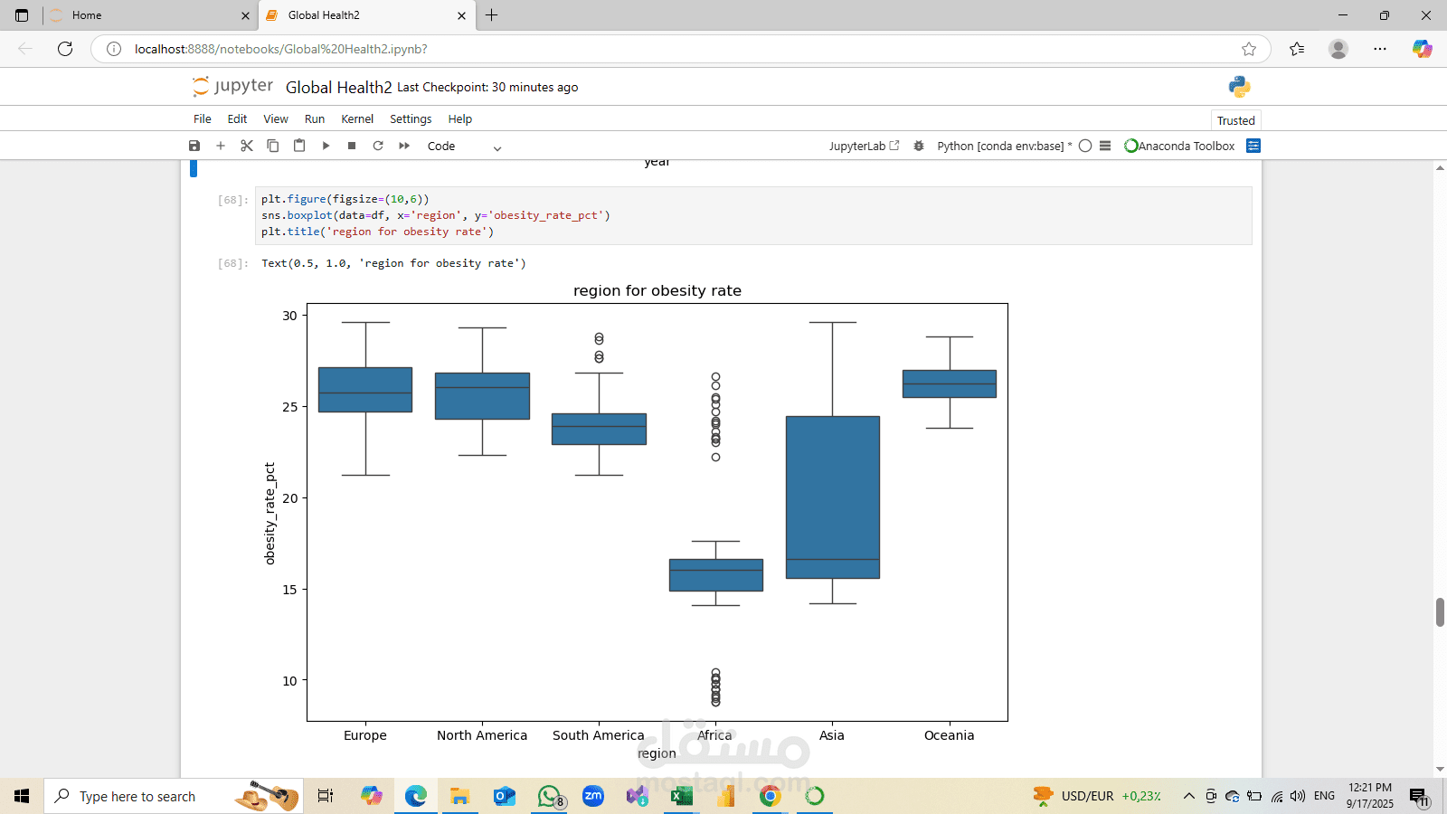Click inside the code cell [68]
1447x814 pixels.
tap(753, 215)
